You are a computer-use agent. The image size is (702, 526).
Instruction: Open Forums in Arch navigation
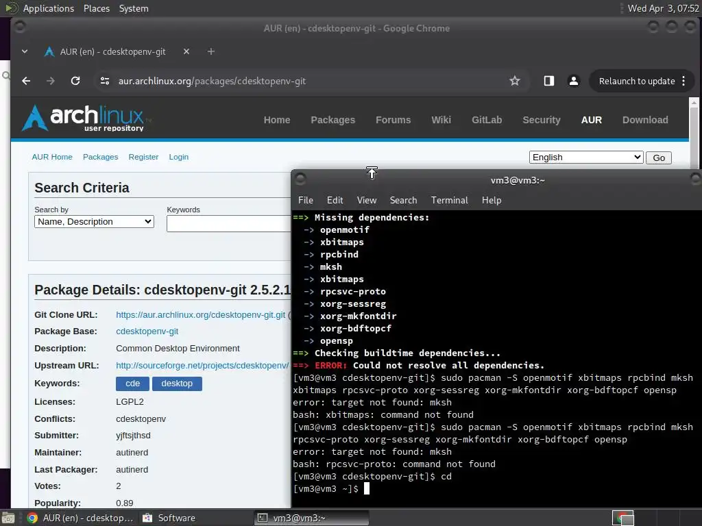393,120
